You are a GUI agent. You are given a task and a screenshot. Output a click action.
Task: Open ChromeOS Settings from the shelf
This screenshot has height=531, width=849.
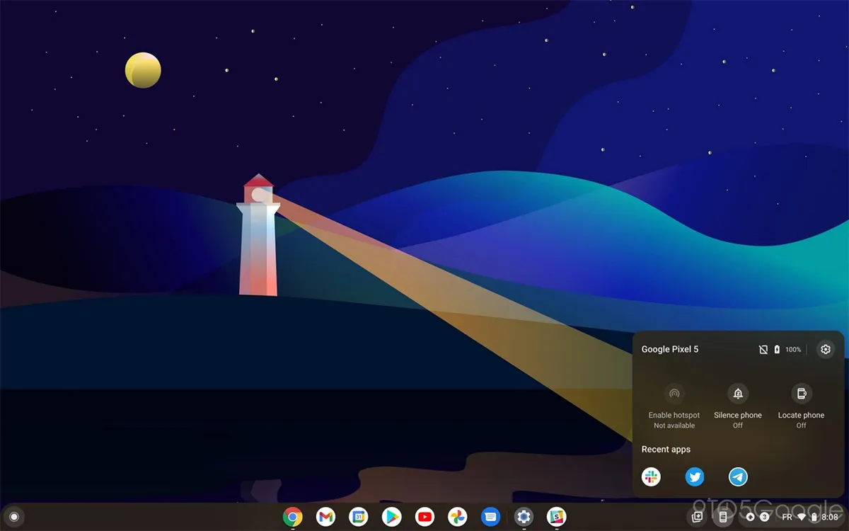(524, 517)
